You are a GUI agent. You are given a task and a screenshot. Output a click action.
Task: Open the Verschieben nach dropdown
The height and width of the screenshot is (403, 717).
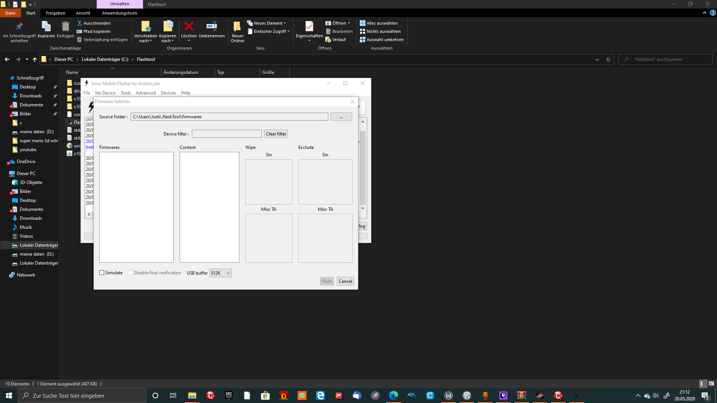[146, 38]
